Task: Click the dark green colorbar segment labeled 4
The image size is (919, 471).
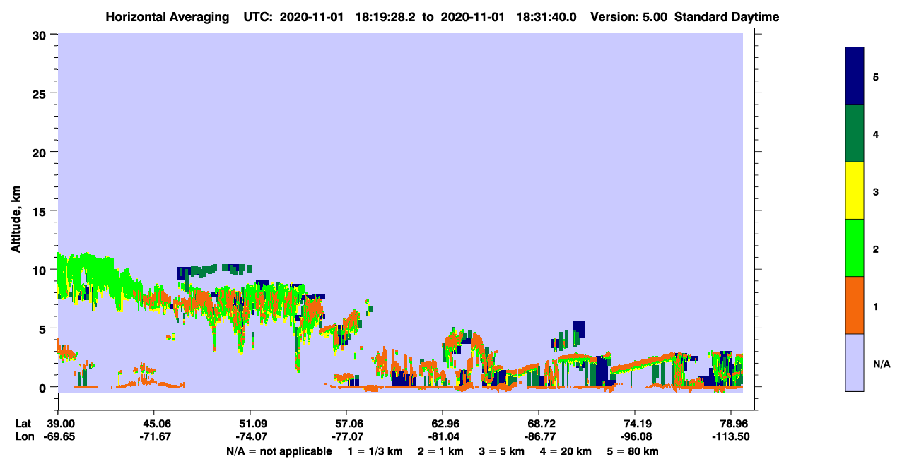Action: click(855, 133)
